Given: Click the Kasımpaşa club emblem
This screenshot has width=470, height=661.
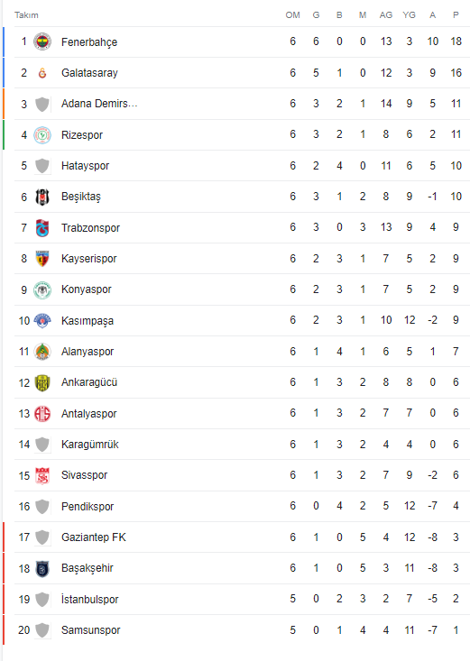Looking at the screenshot, I should pos(42,321).
